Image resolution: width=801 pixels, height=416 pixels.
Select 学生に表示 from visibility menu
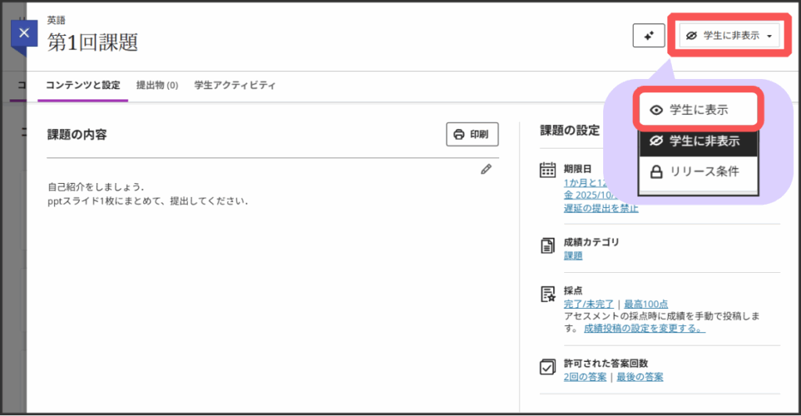click(x=699, y=110)
